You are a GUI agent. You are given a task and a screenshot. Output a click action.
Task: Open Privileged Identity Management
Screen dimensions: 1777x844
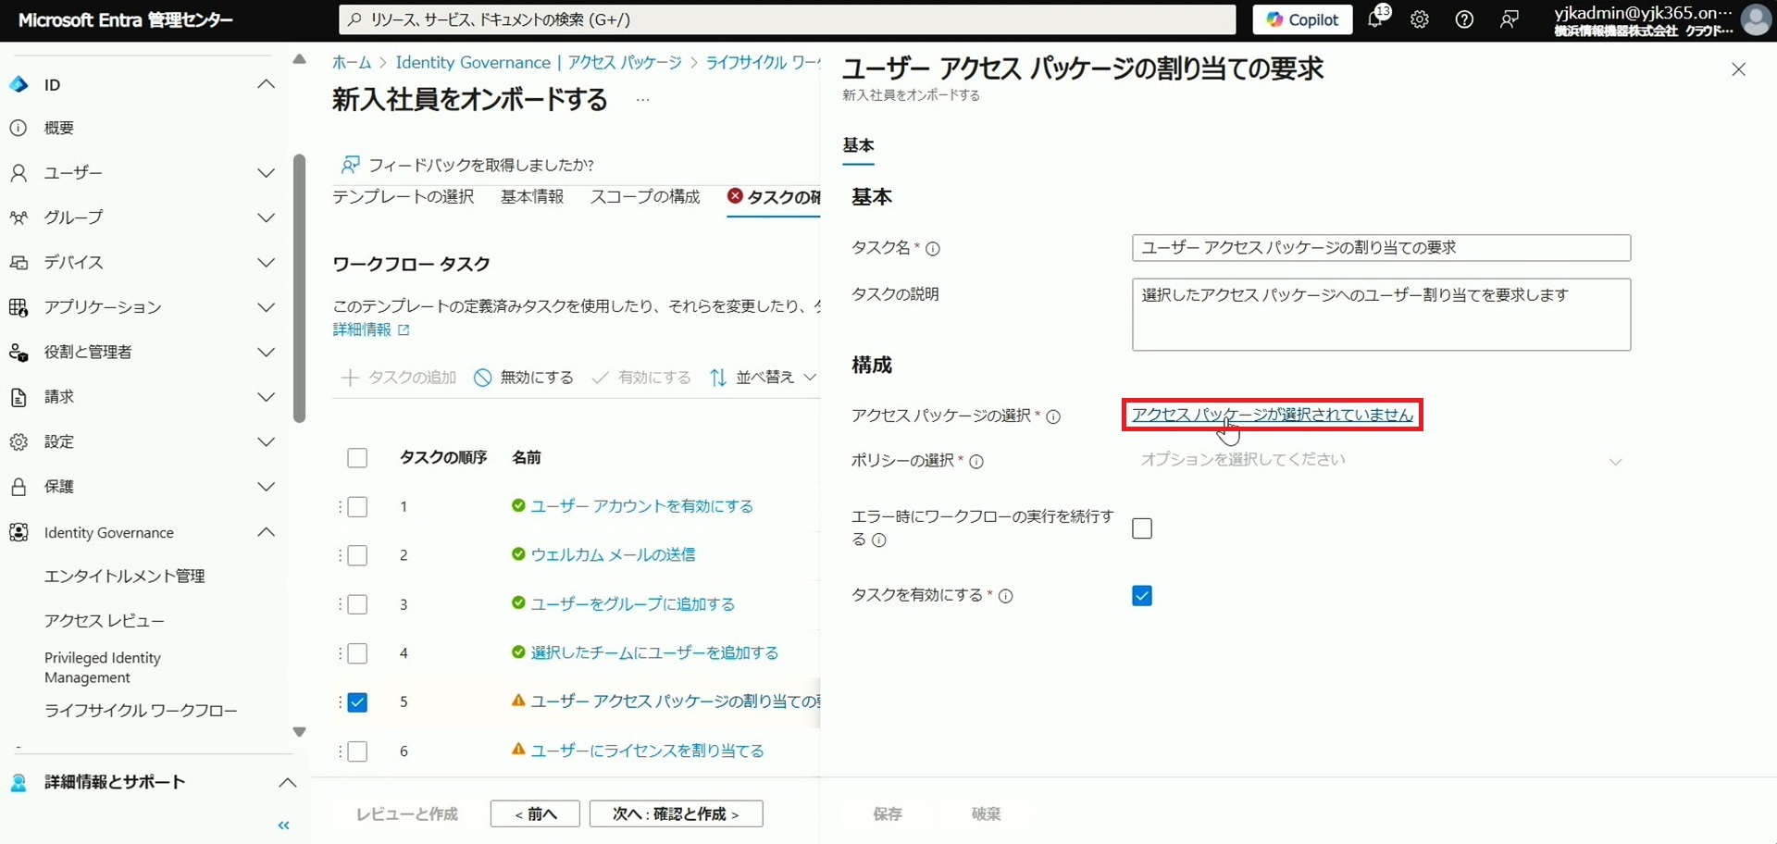tap(103, 667)
